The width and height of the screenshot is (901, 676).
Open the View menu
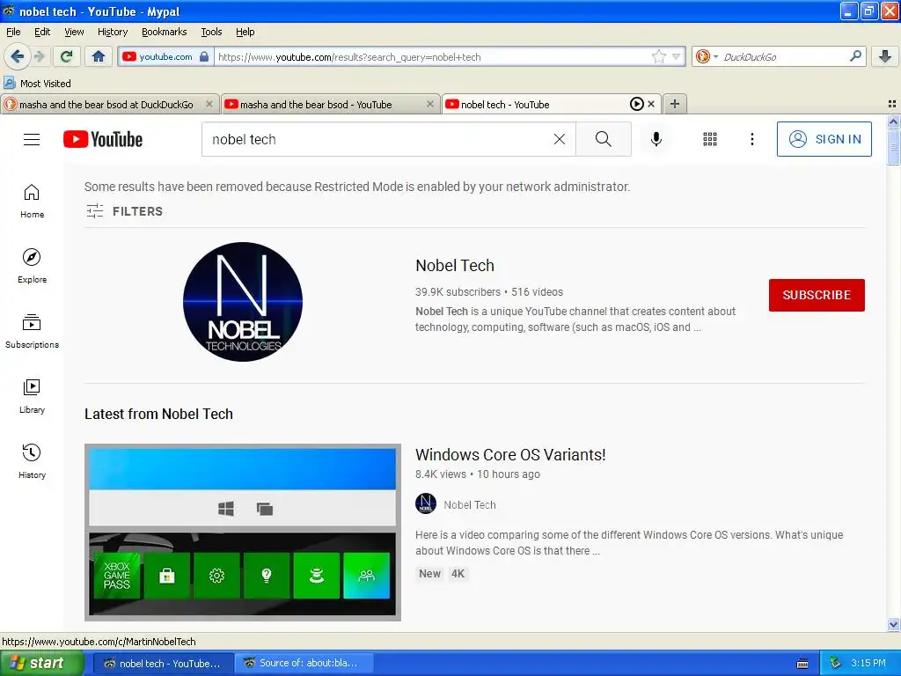pyautogui.click(x=74, y=32)
